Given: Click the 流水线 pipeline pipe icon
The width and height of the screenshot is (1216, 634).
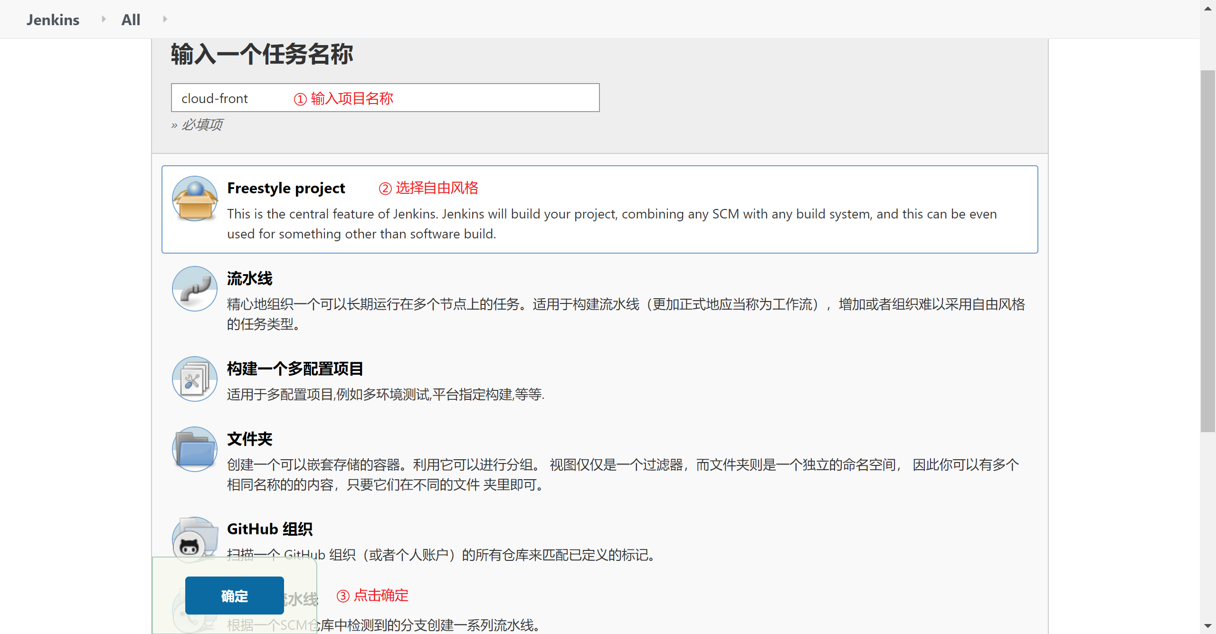Looking at the screenshot, I should pos(195,289).
